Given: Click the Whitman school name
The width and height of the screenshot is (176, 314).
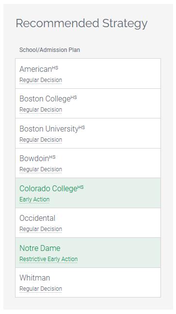Looking at the screenshot, I should point(34,278).
